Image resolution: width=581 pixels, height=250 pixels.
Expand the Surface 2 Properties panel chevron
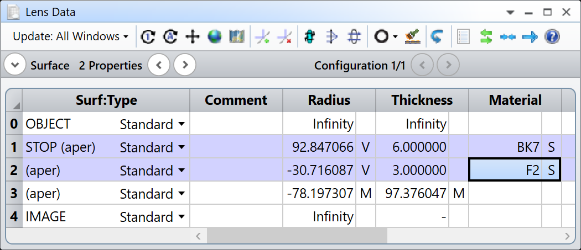tap(15, 66)
